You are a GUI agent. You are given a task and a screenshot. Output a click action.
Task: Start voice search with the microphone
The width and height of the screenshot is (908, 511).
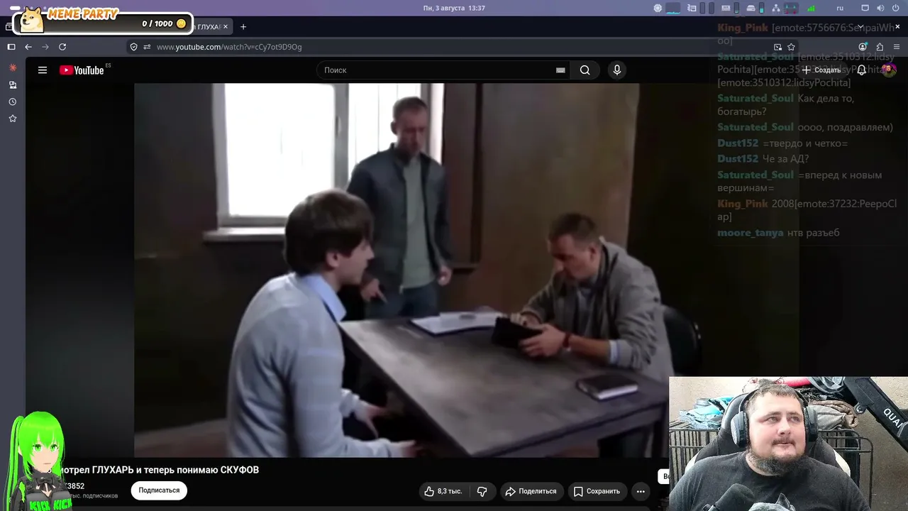pyautogui.click(x=617, y=70)
